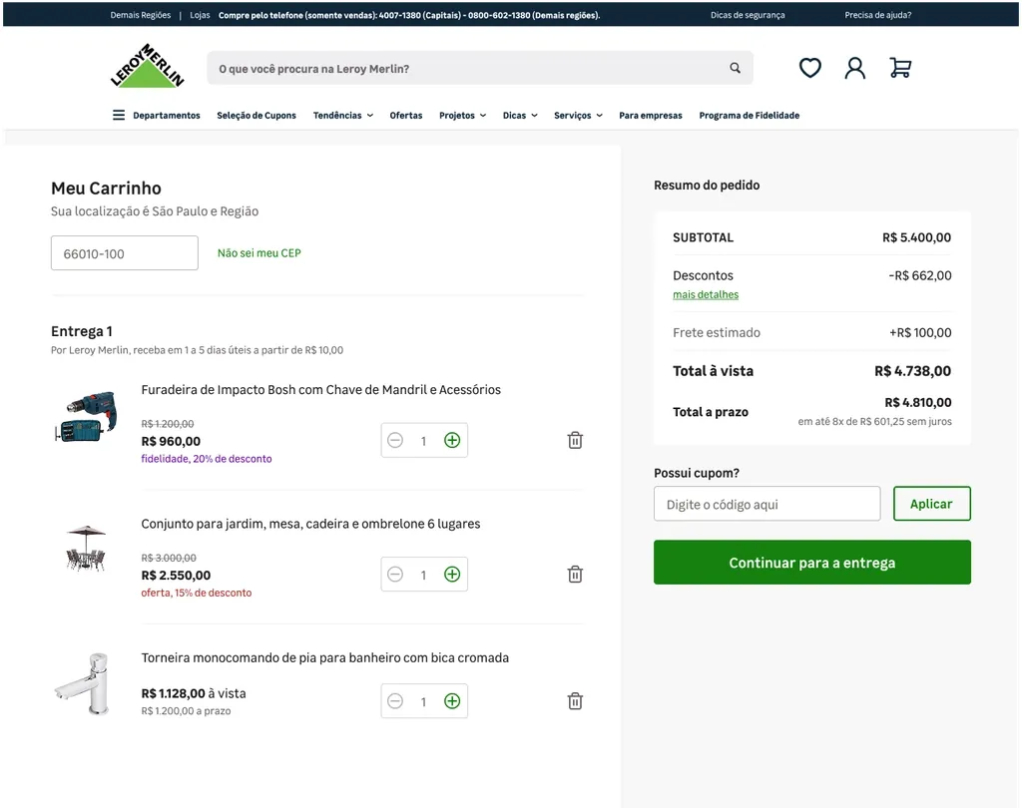The width and height of the screenshot is (1022, 808).
Task: Apply coupon with Aplicar button
Action: pos(932,504)
